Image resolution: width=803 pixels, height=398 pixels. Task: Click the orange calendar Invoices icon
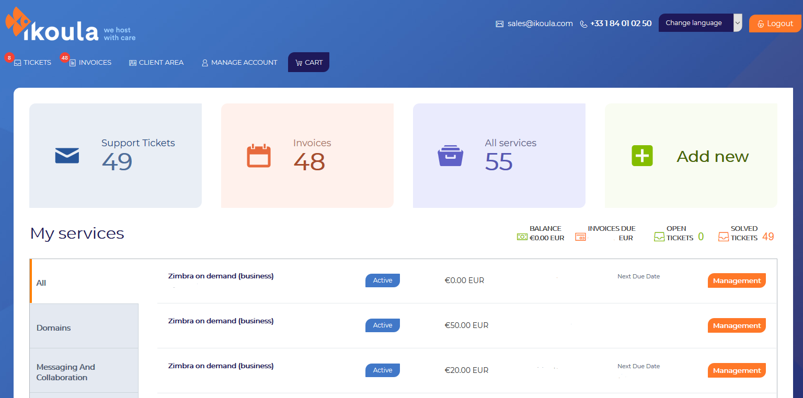pos(259,156)
